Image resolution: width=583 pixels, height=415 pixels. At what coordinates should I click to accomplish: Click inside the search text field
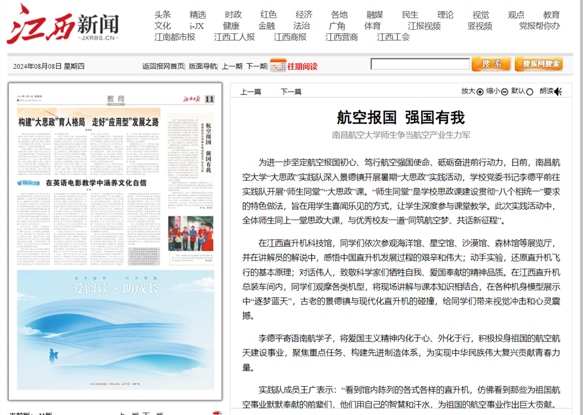click(x=420, y=64)
